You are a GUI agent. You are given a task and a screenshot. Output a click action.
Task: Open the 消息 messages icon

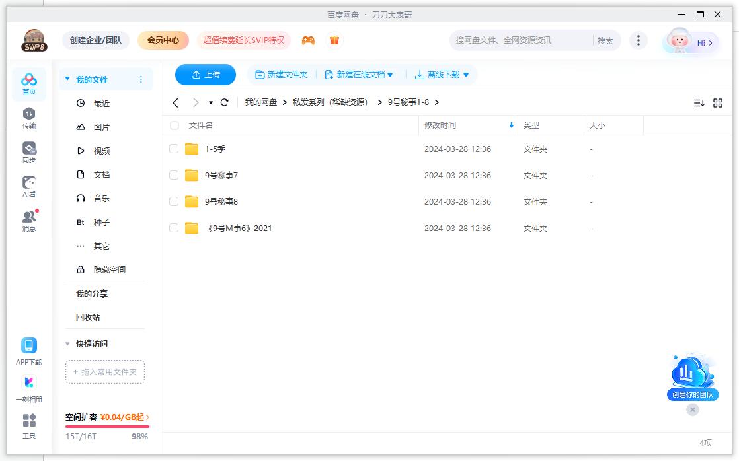(28, 221)
